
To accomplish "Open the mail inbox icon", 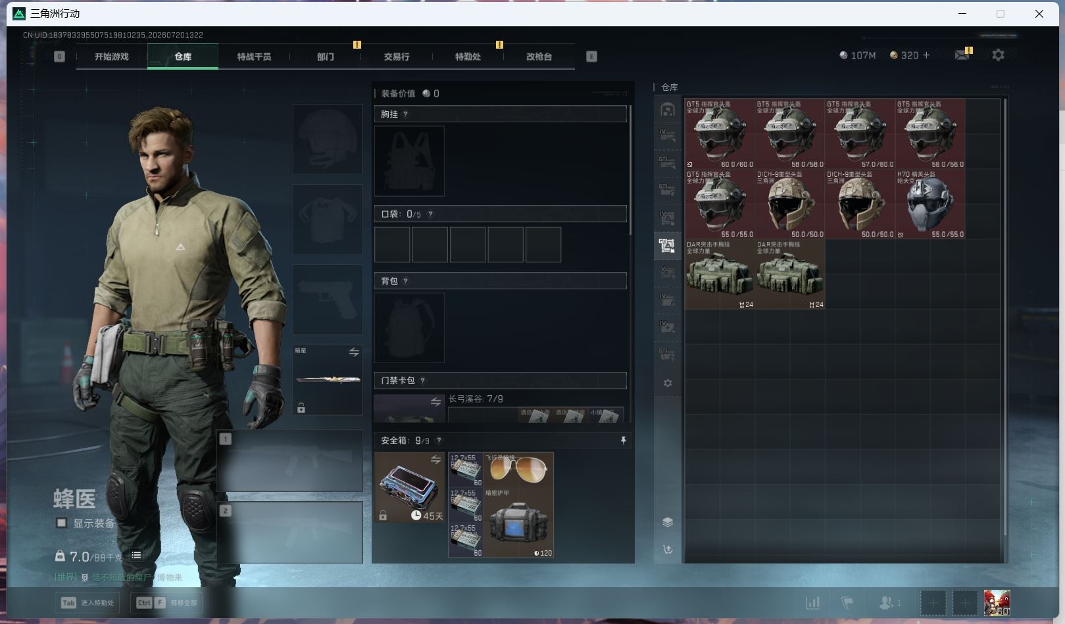I will 962,55.
